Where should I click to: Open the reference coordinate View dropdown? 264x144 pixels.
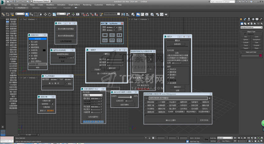coord(61,14)
